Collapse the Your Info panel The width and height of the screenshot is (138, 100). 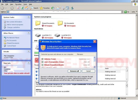pyautogui.click(x=29, y=63)
